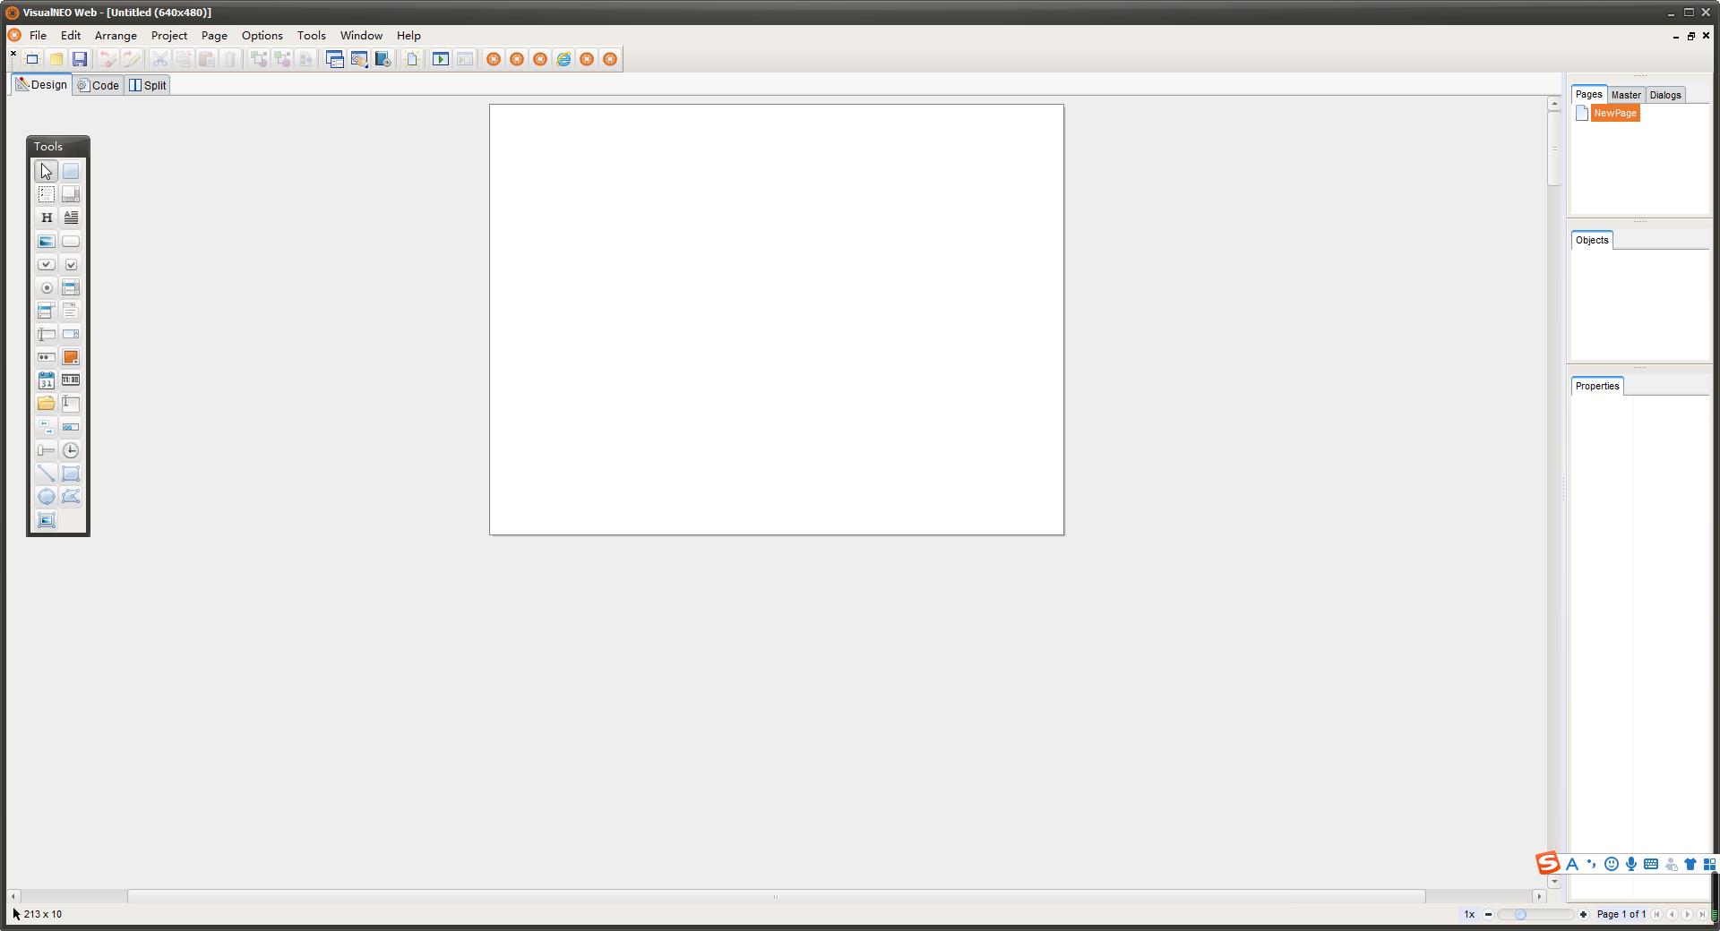The image size is (1720, 931).
Task: Click the open folder toolbar icon
Action: (56, 59)
